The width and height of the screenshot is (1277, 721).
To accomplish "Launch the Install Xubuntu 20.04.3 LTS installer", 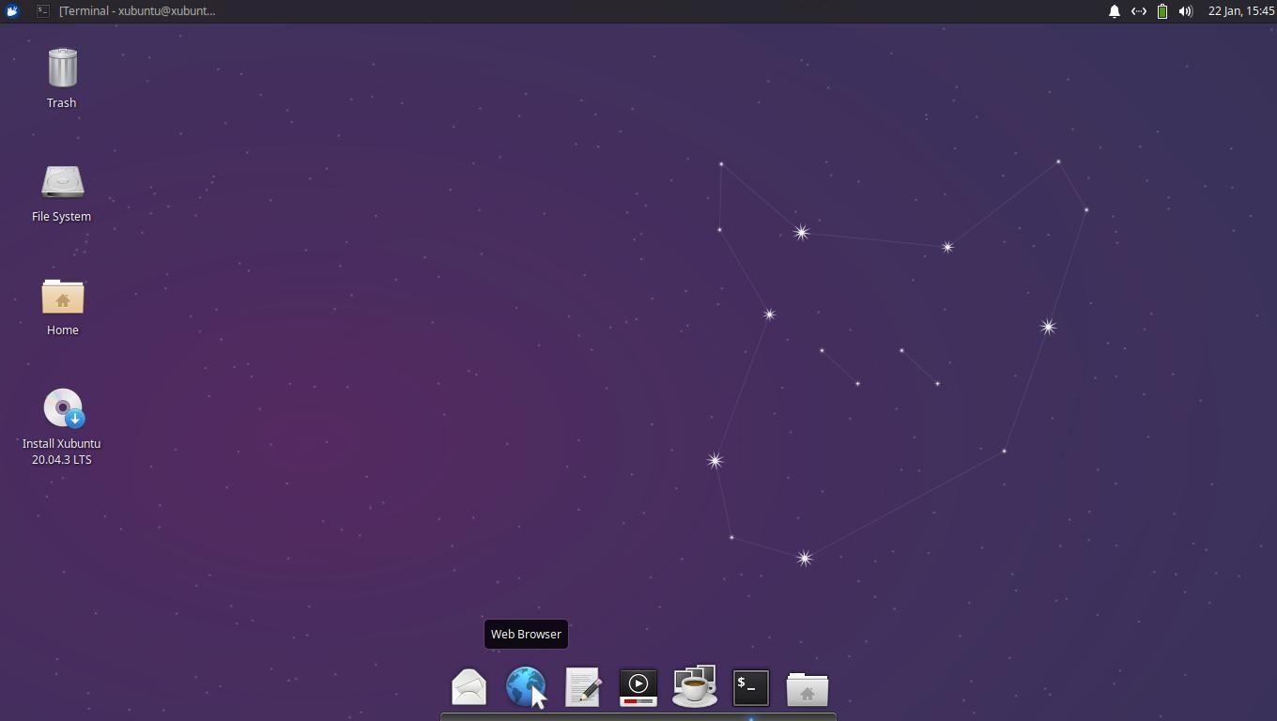I will click(x=62, y=407).
